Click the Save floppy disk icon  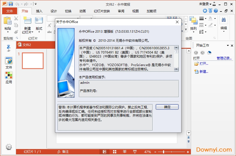(11, 4)
